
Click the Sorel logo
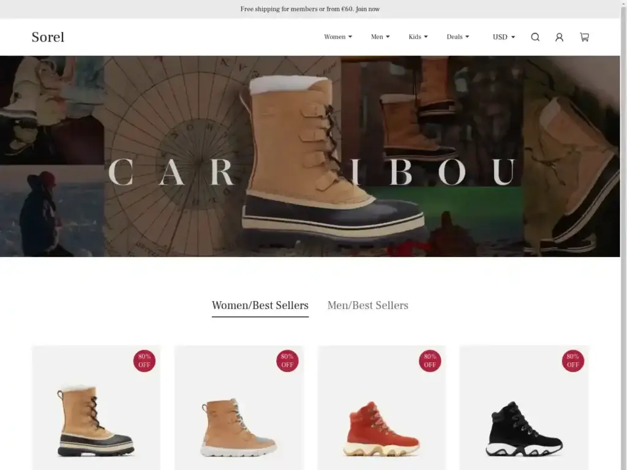point(48,37)
